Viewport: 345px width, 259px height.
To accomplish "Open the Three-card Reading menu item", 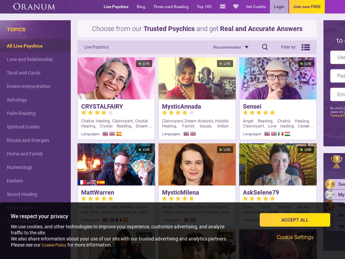I will click(x=171, y=7).
